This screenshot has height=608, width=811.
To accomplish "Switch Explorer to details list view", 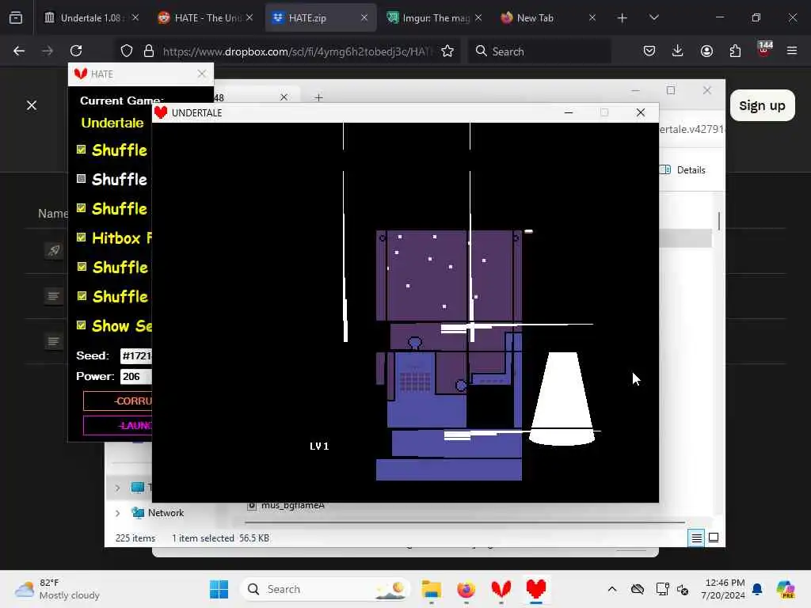I will click(x=697, y=538).
